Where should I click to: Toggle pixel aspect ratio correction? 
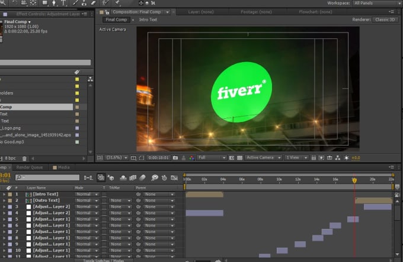314,158
